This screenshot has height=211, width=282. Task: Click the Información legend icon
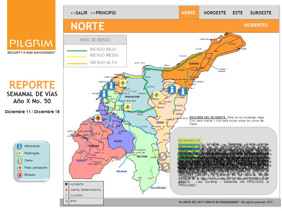click(19, 146)
